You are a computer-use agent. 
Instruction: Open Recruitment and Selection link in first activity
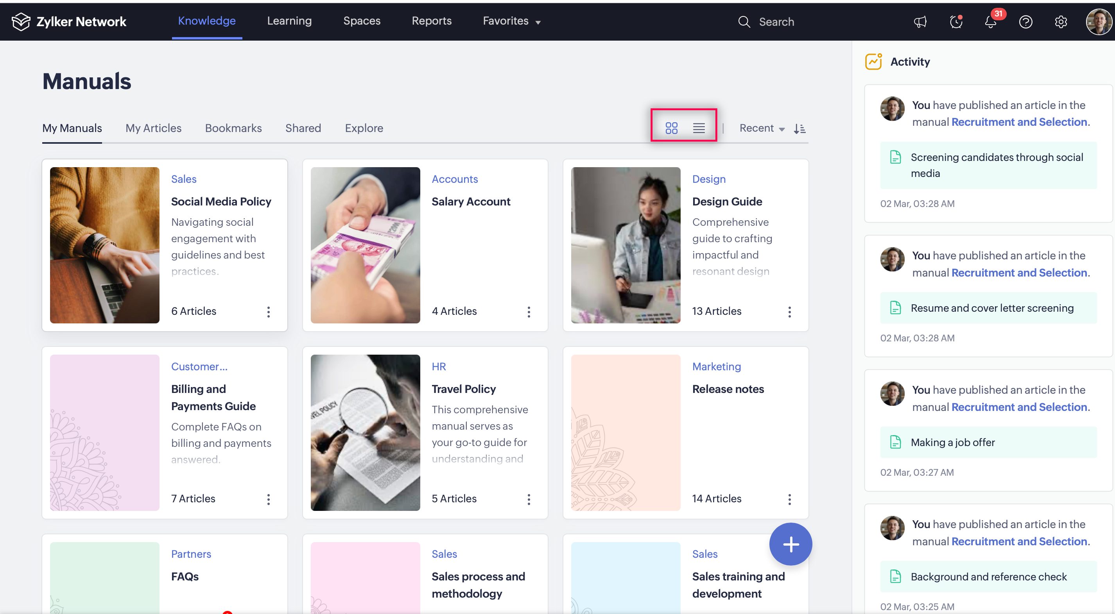click(x=1019, y=122)
